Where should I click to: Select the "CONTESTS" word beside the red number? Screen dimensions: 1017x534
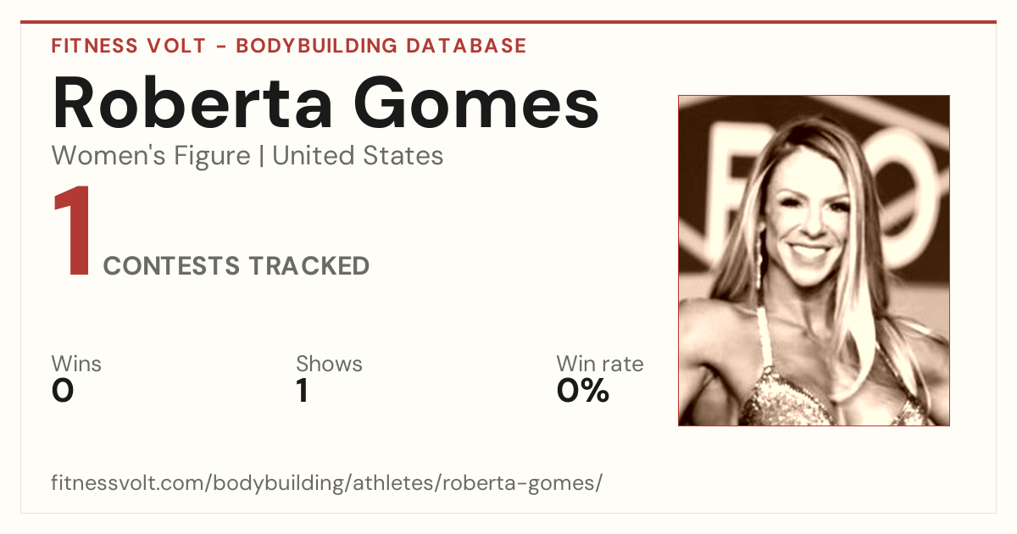[172, 266]
